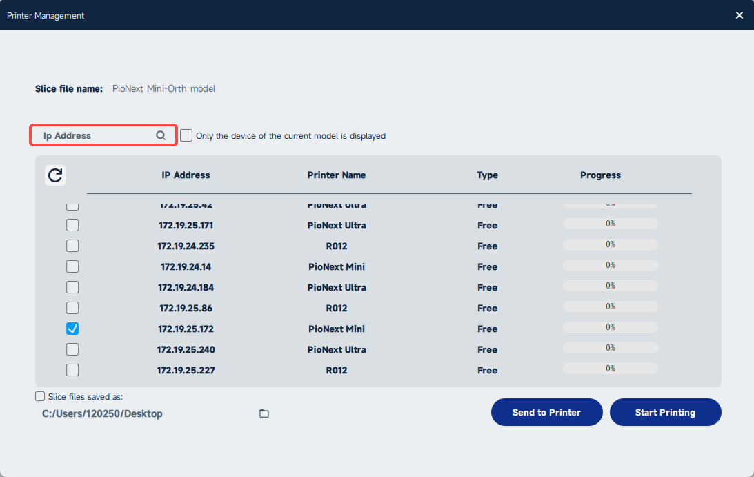Click PioNext Ultra name in 172.19.25.240 row
The image size is (754, 477).
coord(337,349)
